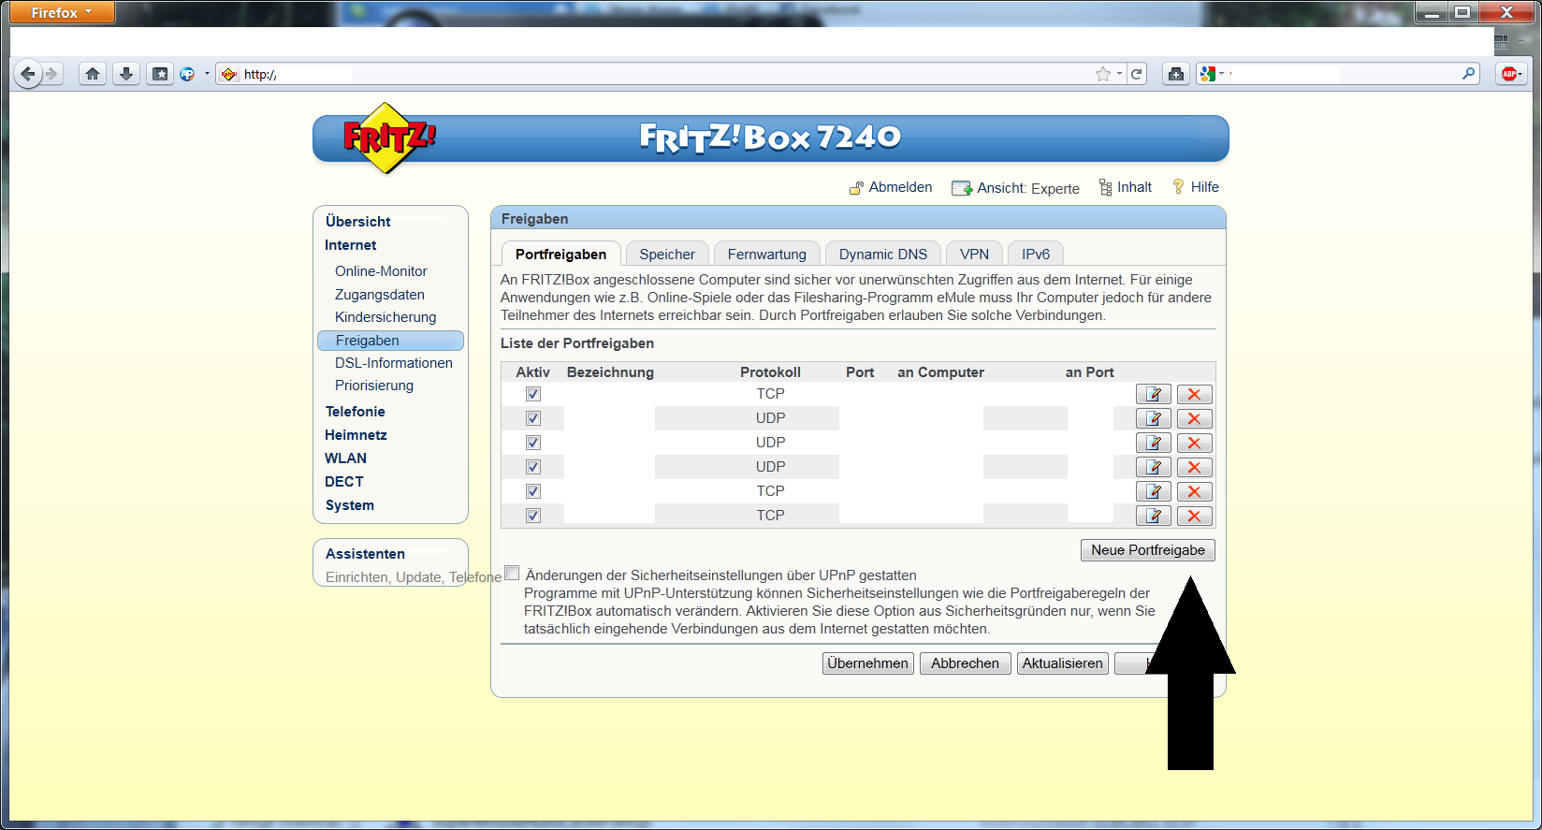The width and height of the screenshot is (1542, 830).
Task: Uncheck Aktiv for first TCP row
Action: pyautogui.click(x=533, y=394)
